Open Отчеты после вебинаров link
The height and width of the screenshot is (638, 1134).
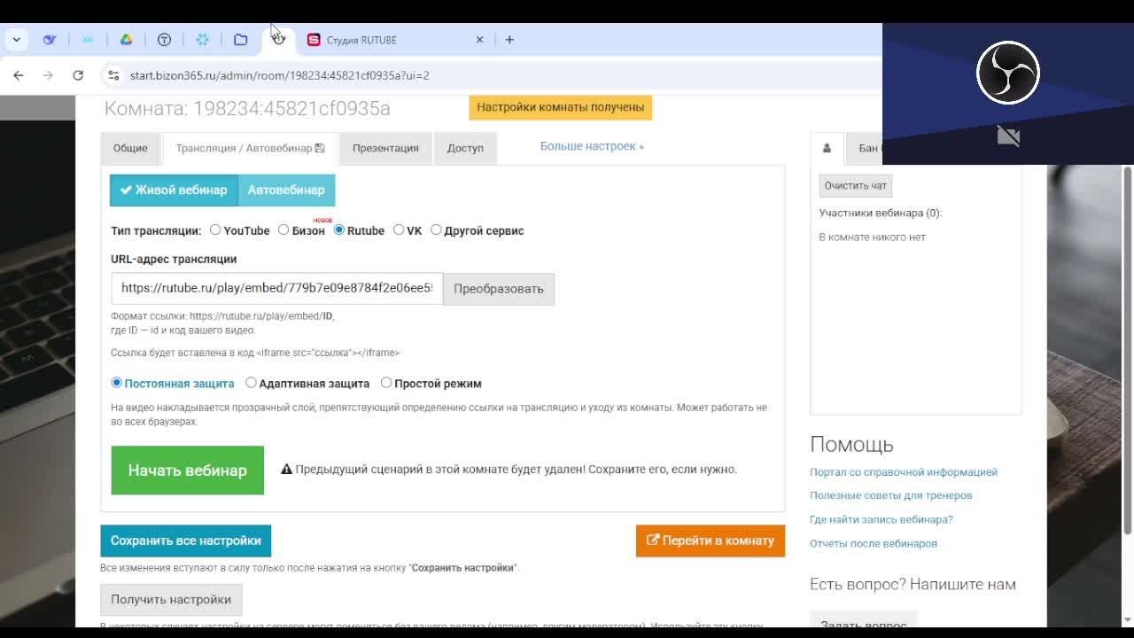pos(874,543)
